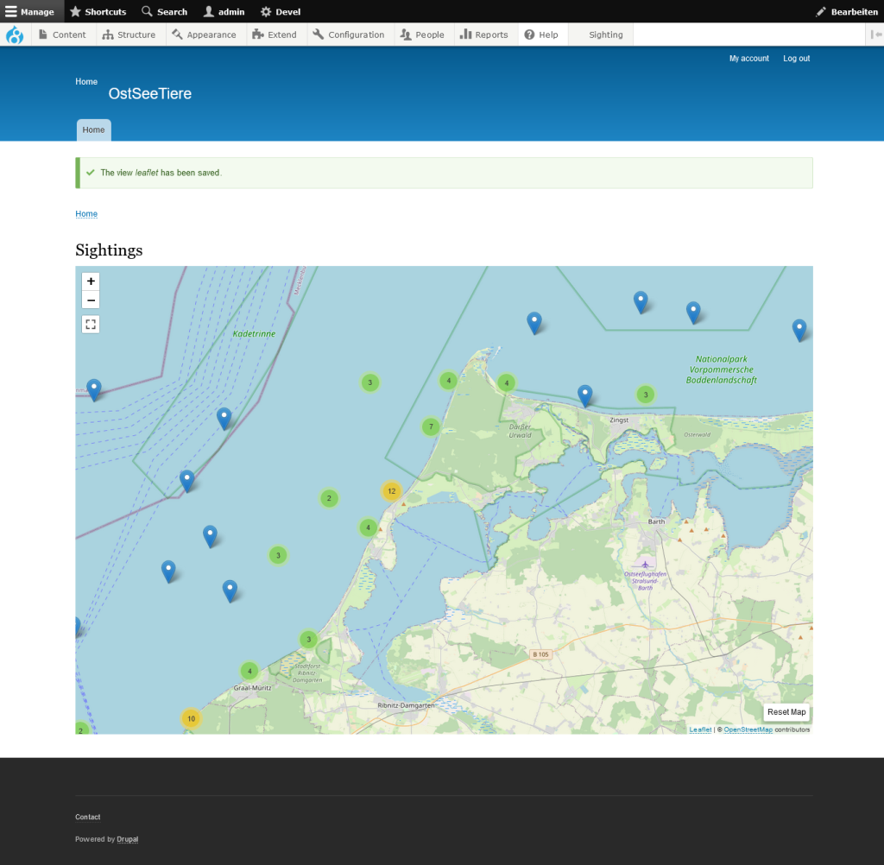Click the Drupal logo home icon

coord(15,35)
